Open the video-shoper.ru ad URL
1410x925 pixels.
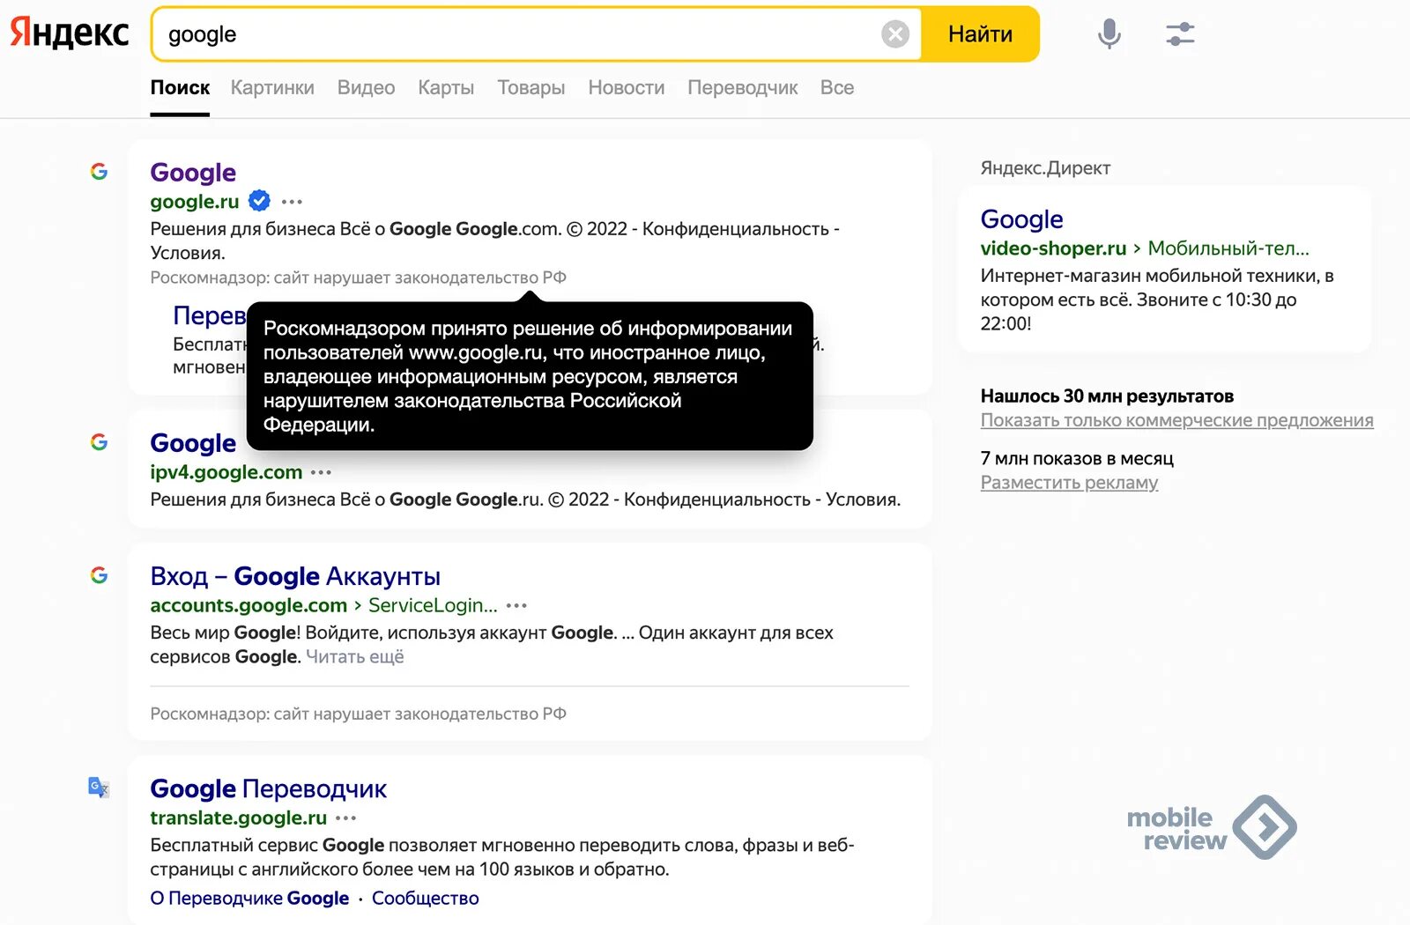click(1053, 248)
